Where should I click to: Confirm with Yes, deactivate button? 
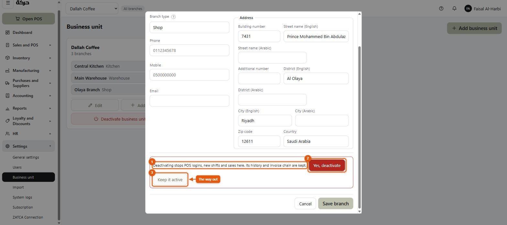click(327, 165)
